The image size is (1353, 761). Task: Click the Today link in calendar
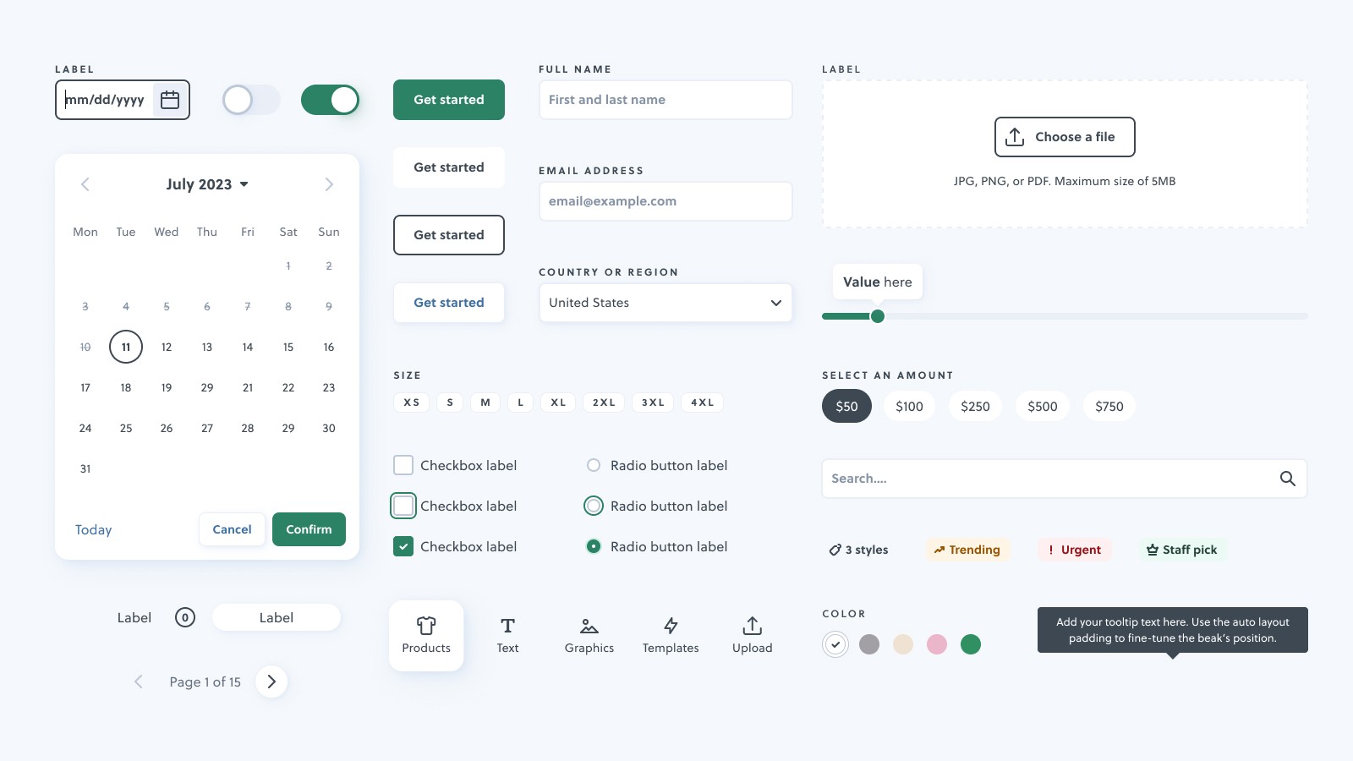(x=93, y=530)
